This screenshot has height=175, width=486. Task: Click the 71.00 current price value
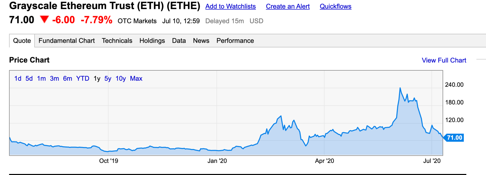pos(22,20)
